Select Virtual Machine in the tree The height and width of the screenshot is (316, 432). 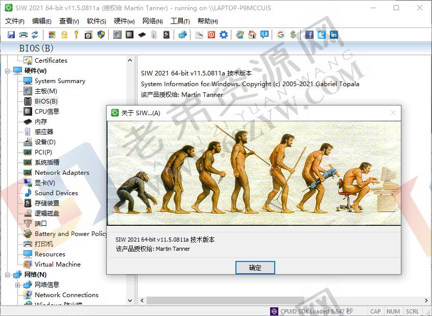click(x=58, y=265)
